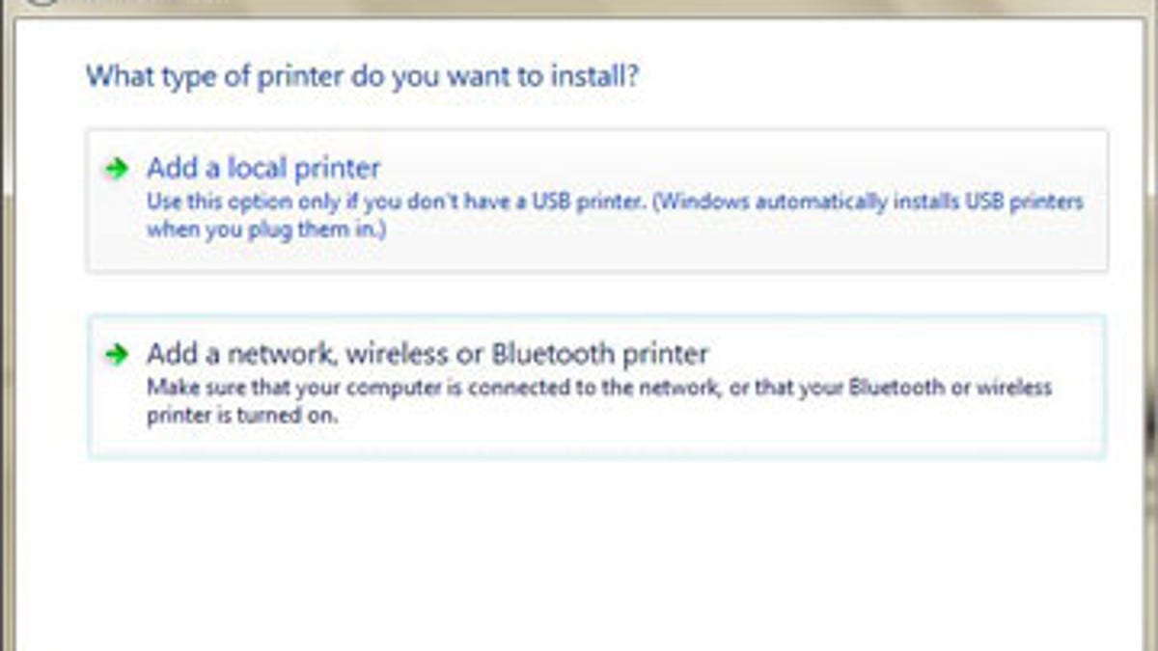Screen dimensions: 1158x651
Task: Click 'printer is turned on.' line of text
Action: coord(243,418)
